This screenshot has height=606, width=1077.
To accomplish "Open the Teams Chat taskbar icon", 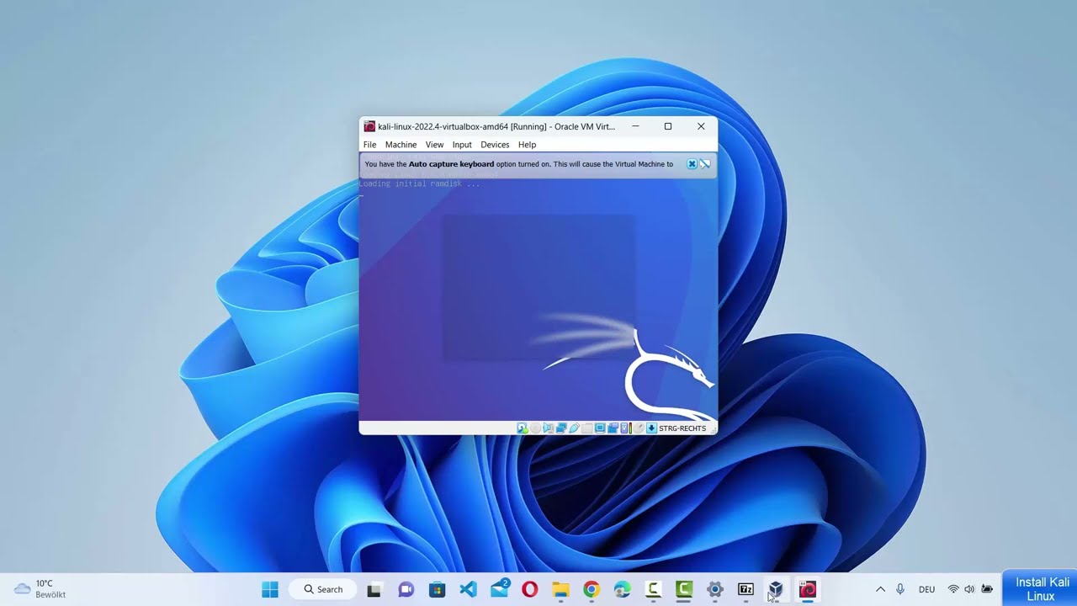I will click(x=406, y=589).
